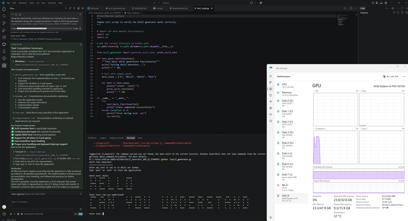This screenshot has width=408, height=221.
Task: Open the 3D engine dropdown in GPU graphs
Action: 316,91
